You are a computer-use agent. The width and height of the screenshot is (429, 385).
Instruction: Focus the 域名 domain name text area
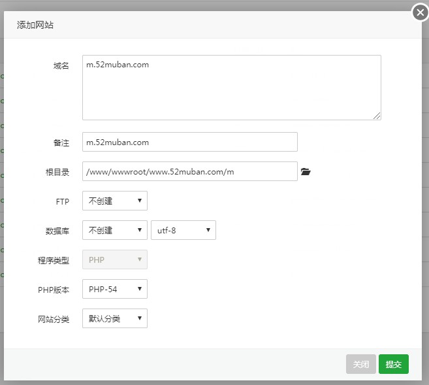[231, 88]
